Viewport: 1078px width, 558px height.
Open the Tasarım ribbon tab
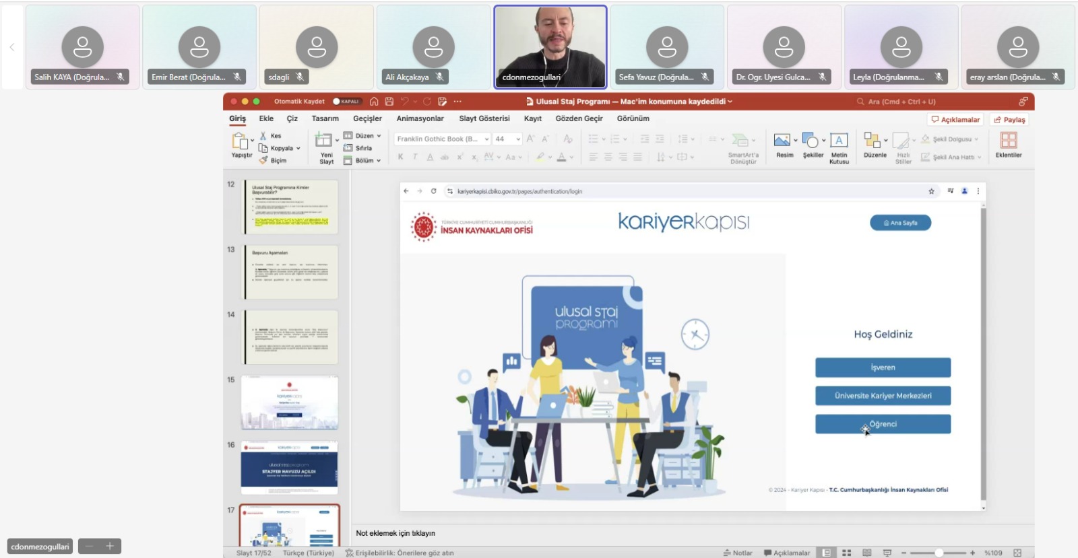pos(325,118)
